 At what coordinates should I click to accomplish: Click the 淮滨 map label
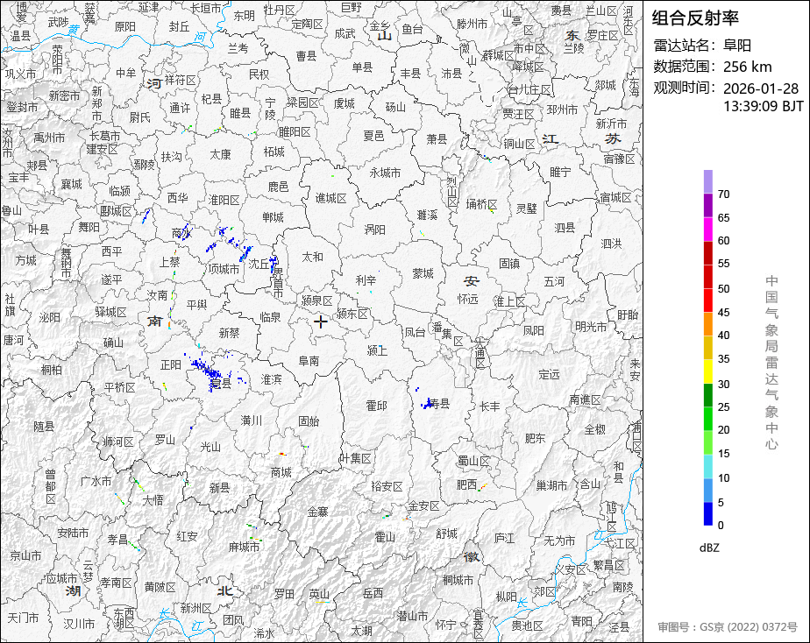271,380
